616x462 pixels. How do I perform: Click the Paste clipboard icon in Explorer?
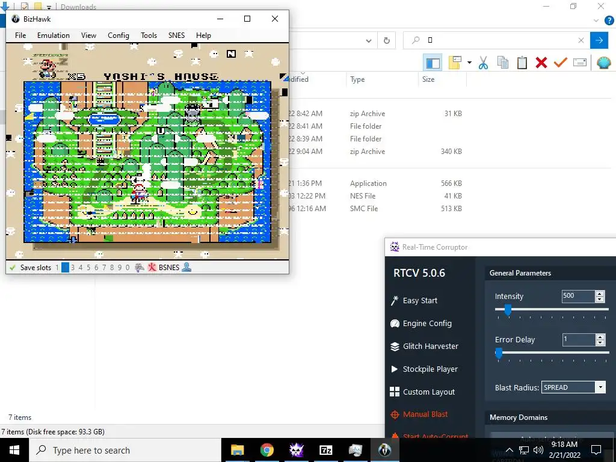pyautogui.click(x=522, y=63)
